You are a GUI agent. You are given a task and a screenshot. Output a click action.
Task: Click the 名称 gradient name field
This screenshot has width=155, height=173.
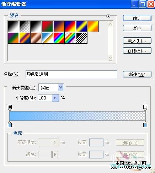71,74
